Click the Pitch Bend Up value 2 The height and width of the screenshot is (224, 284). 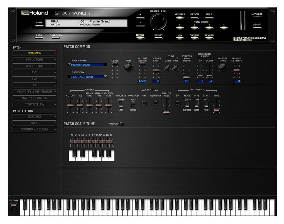coord(200,81)
